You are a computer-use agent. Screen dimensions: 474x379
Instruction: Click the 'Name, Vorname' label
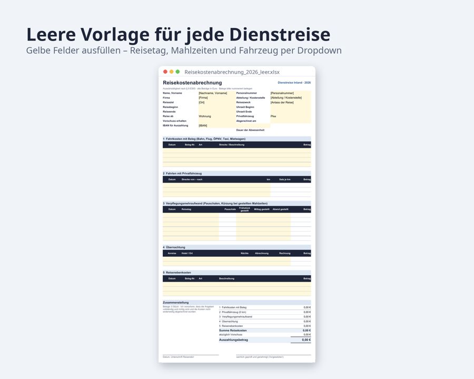click(172, 93)
